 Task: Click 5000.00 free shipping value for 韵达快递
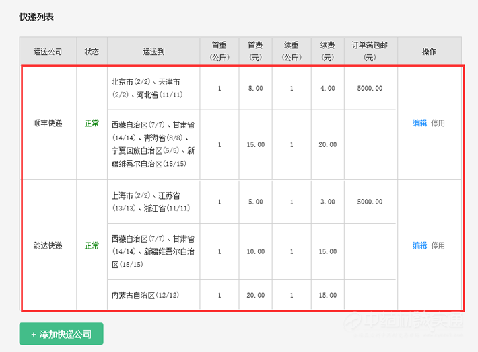coord(370,202)
